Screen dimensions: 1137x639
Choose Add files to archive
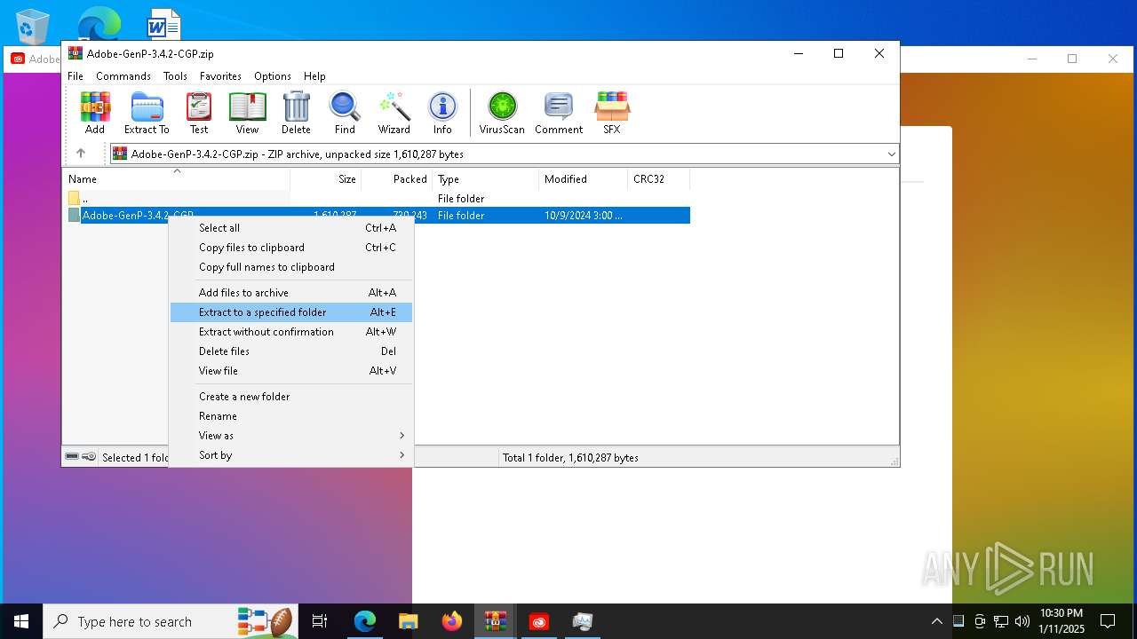tap(291, 293)
